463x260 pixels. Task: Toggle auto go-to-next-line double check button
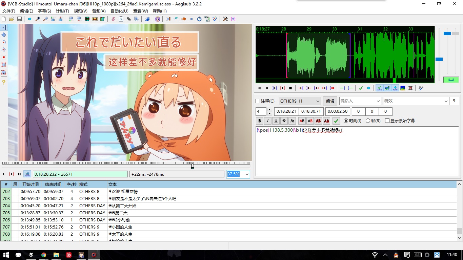click(387, 88)
